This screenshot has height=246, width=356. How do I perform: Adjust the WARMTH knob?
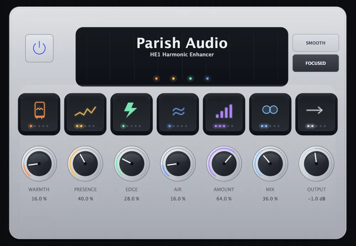tap(39, 163)
